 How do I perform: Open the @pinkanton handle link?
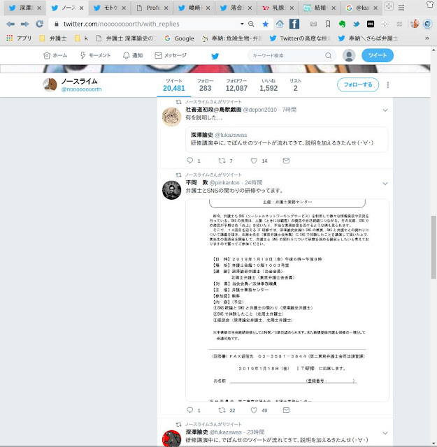[224, 183]
